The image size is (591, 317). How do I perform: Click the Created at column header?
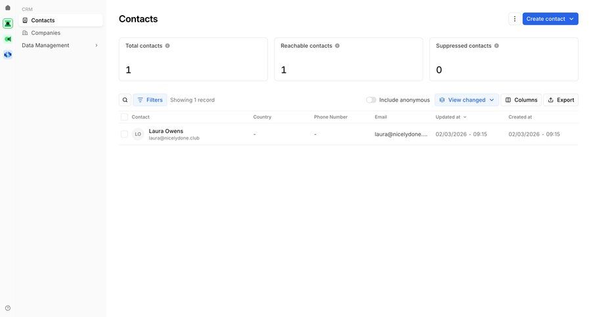pos(520,117)
